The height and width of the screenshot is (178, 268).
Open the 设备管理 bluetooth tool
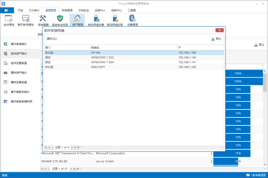tap(132, 20)
